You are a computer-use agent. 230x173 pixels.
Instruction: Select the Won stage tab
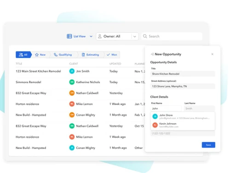click(112, 54)
